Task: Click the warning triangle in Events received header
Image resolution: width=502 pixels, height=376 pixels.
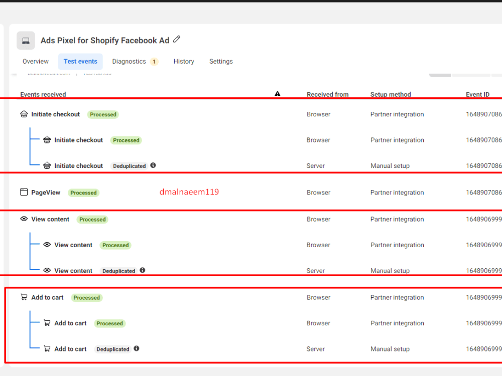Action: 278,94
